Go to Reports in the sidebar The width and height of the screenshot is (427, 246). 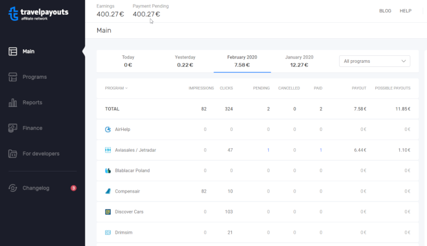pos(33,103)
